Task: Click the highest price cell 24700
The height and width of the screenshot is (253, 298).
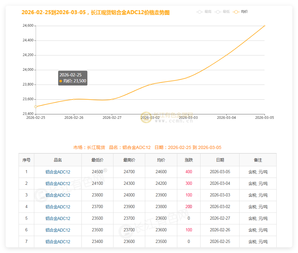Action: [x=129, y=172]
